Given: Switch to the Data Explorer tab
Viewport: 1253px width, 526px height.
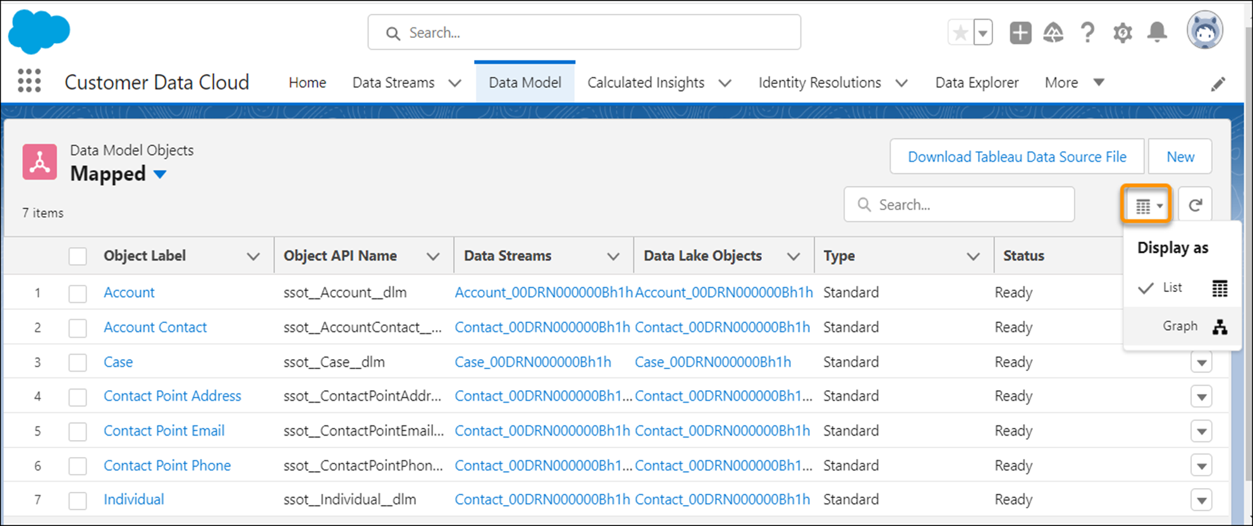Looking at the screenshot, I should click(x=977, y=83).
